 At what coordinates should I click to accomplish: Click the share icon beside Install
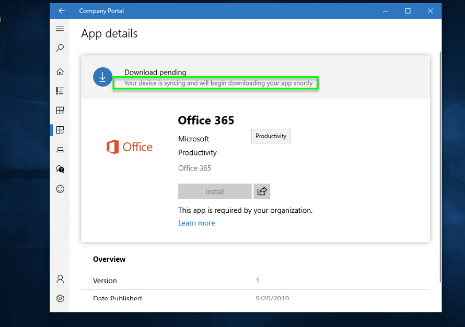(x=262, y=191)
